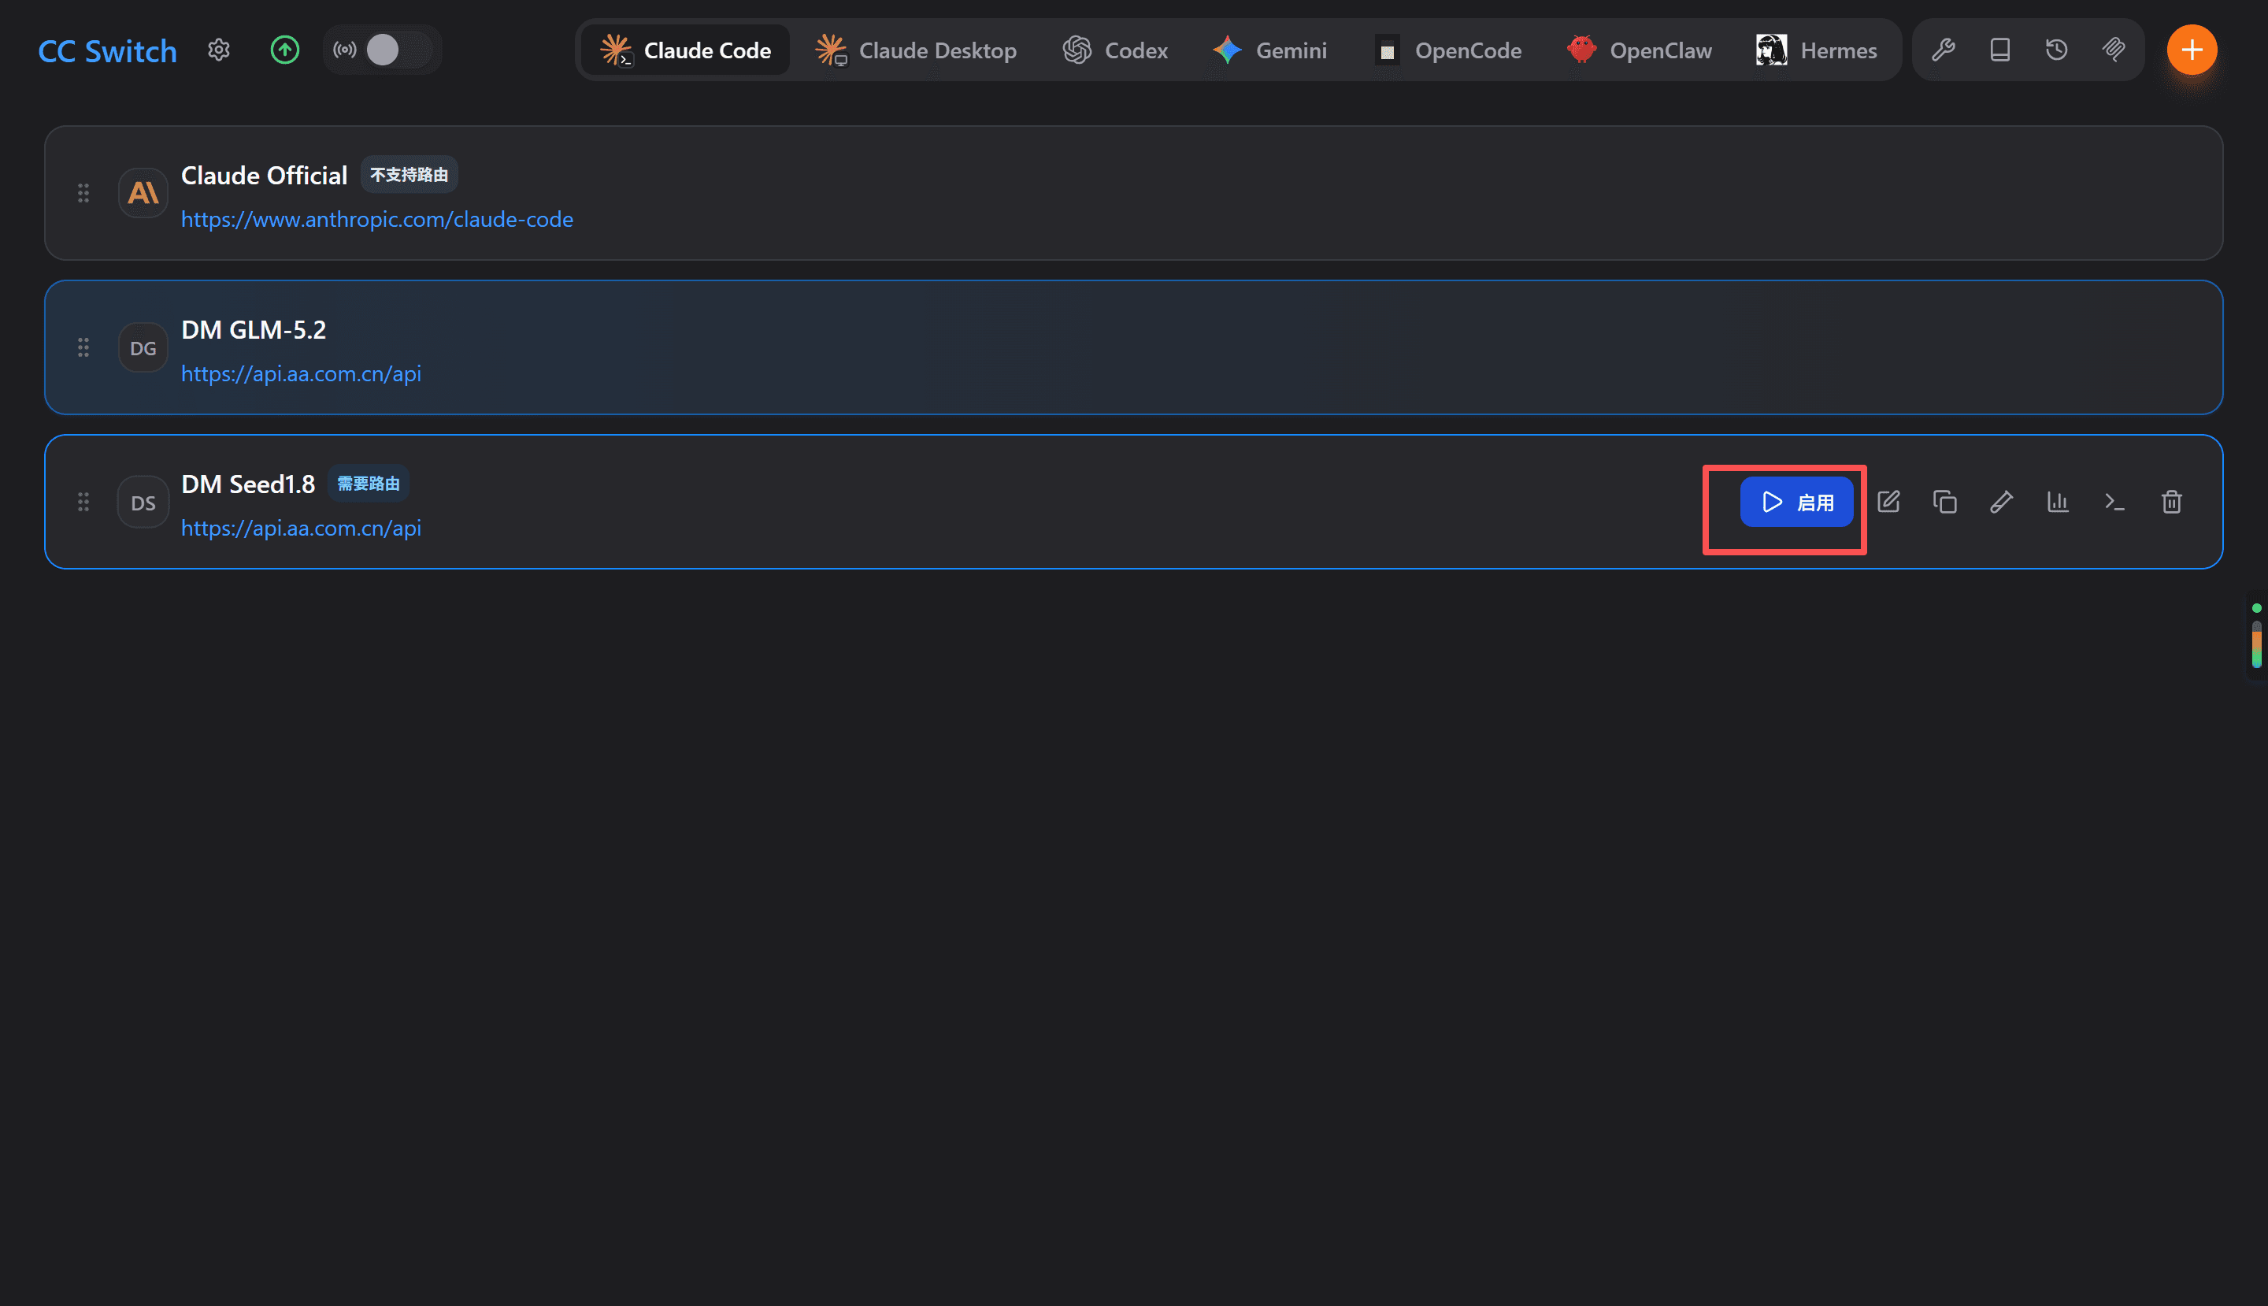Click the Anthropic logo on Claude Official card
Screen dimensions: 2268x1306
click(x=143, y=193)
